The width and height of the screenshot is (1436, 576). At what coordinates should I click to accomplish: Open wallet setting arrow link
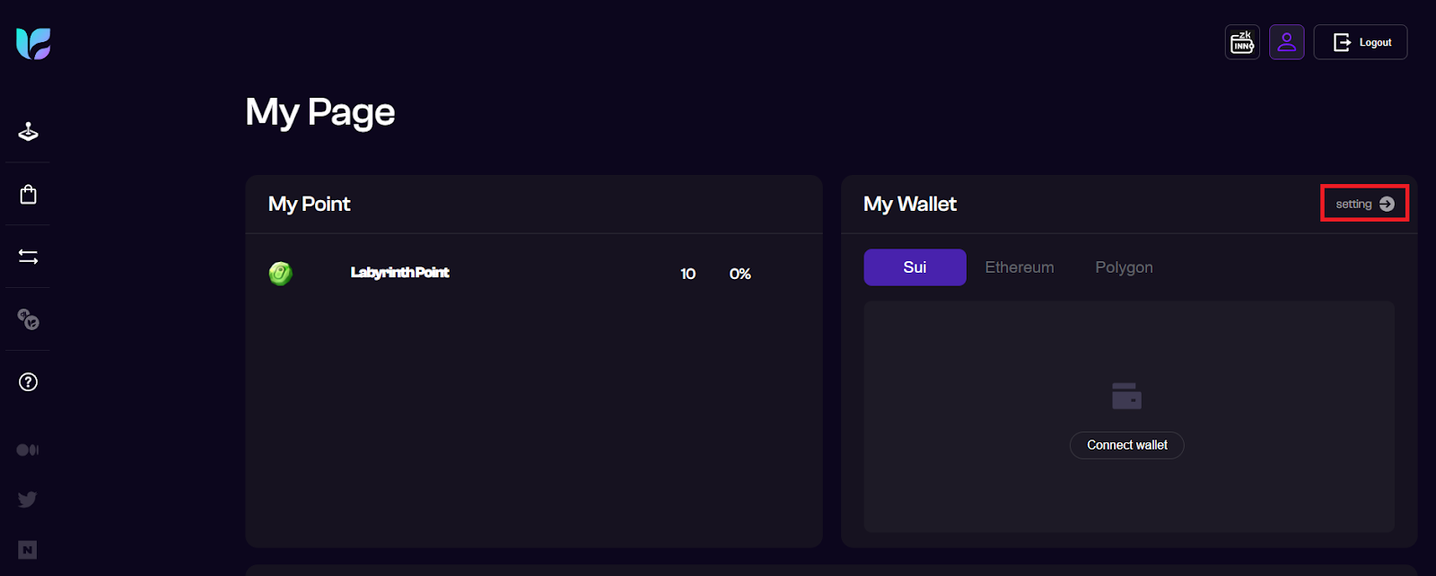(1364, 204)
